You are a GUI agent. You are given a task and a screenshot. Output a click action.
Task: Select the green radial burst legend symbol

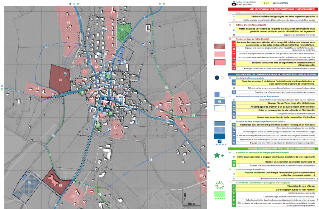click(x=220, y=186)
